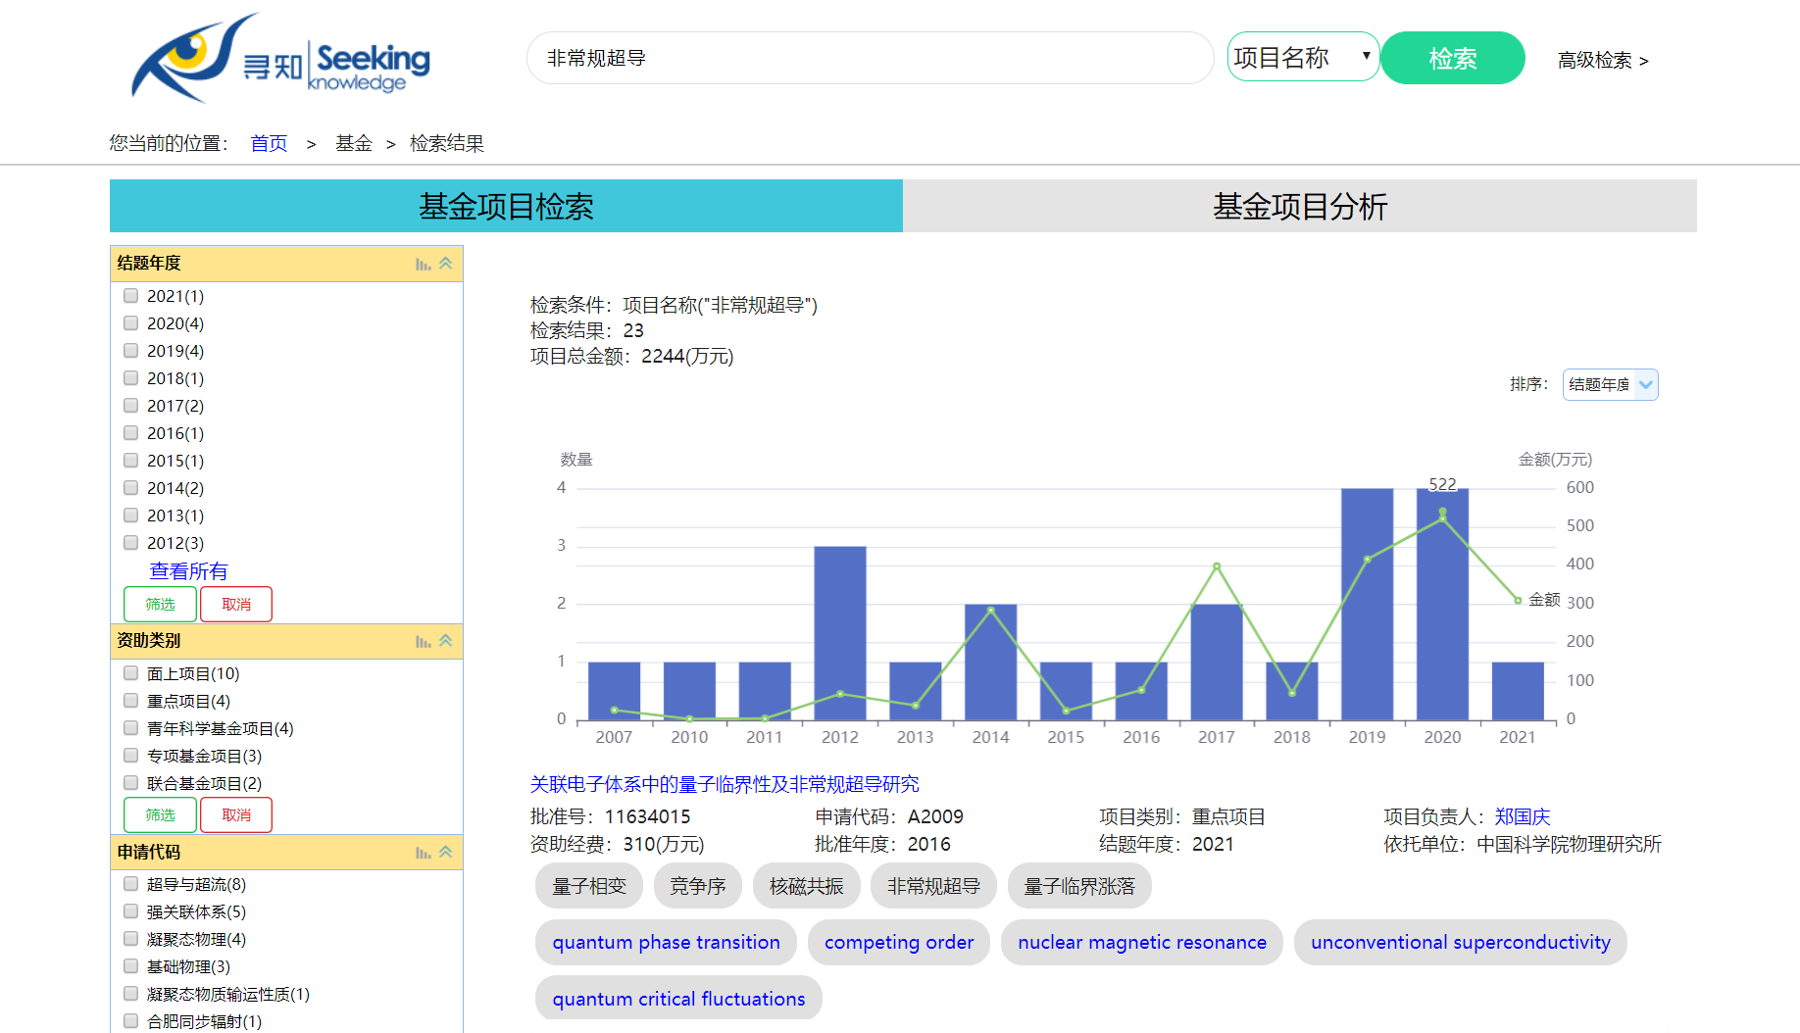Collapse the 资助类别 filter panel

[446, 640]
